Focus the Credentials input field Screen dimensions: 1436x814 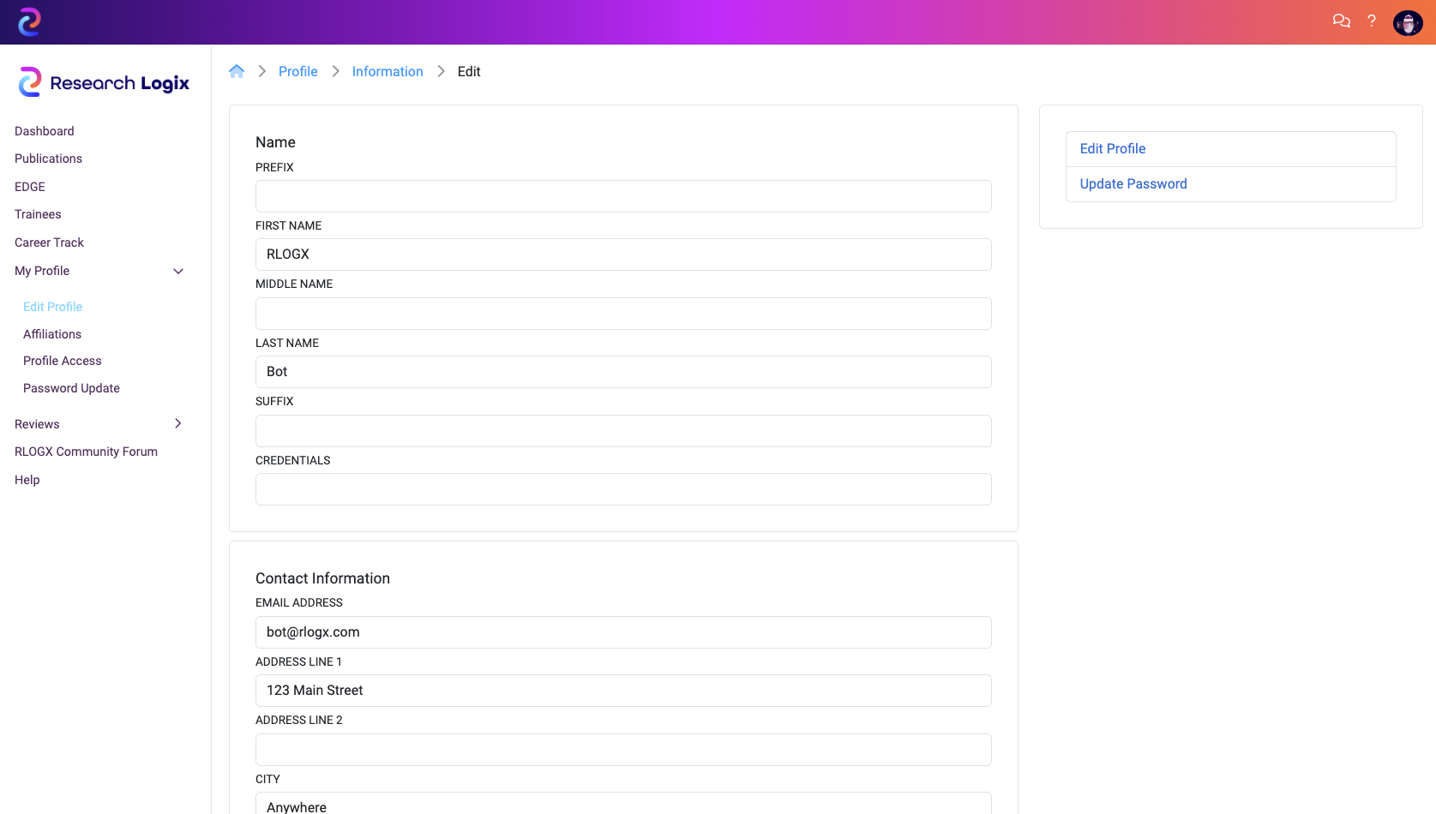point(623,489)
